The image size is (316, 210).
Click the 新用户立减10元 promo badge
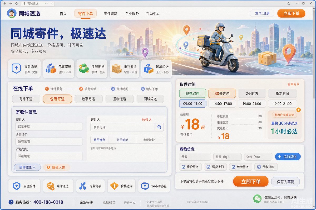(284, 115)
